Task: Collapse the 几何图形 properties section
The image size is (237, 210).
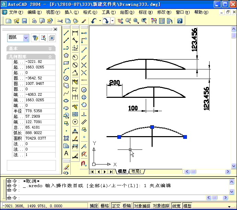Action: point(50,57)
